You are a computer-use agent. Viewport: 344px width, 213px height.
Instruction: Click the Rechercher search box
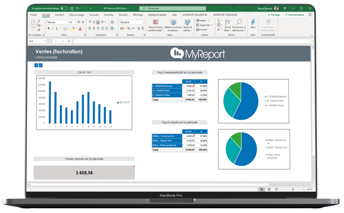click(x=173, y=8)
